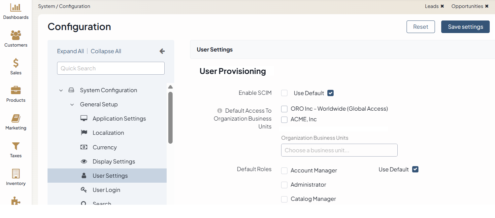Viewport: 495px width, 218px height.
Task: Collapse the General Setup section
Action: pyautogui.click(x=72, y=104)
